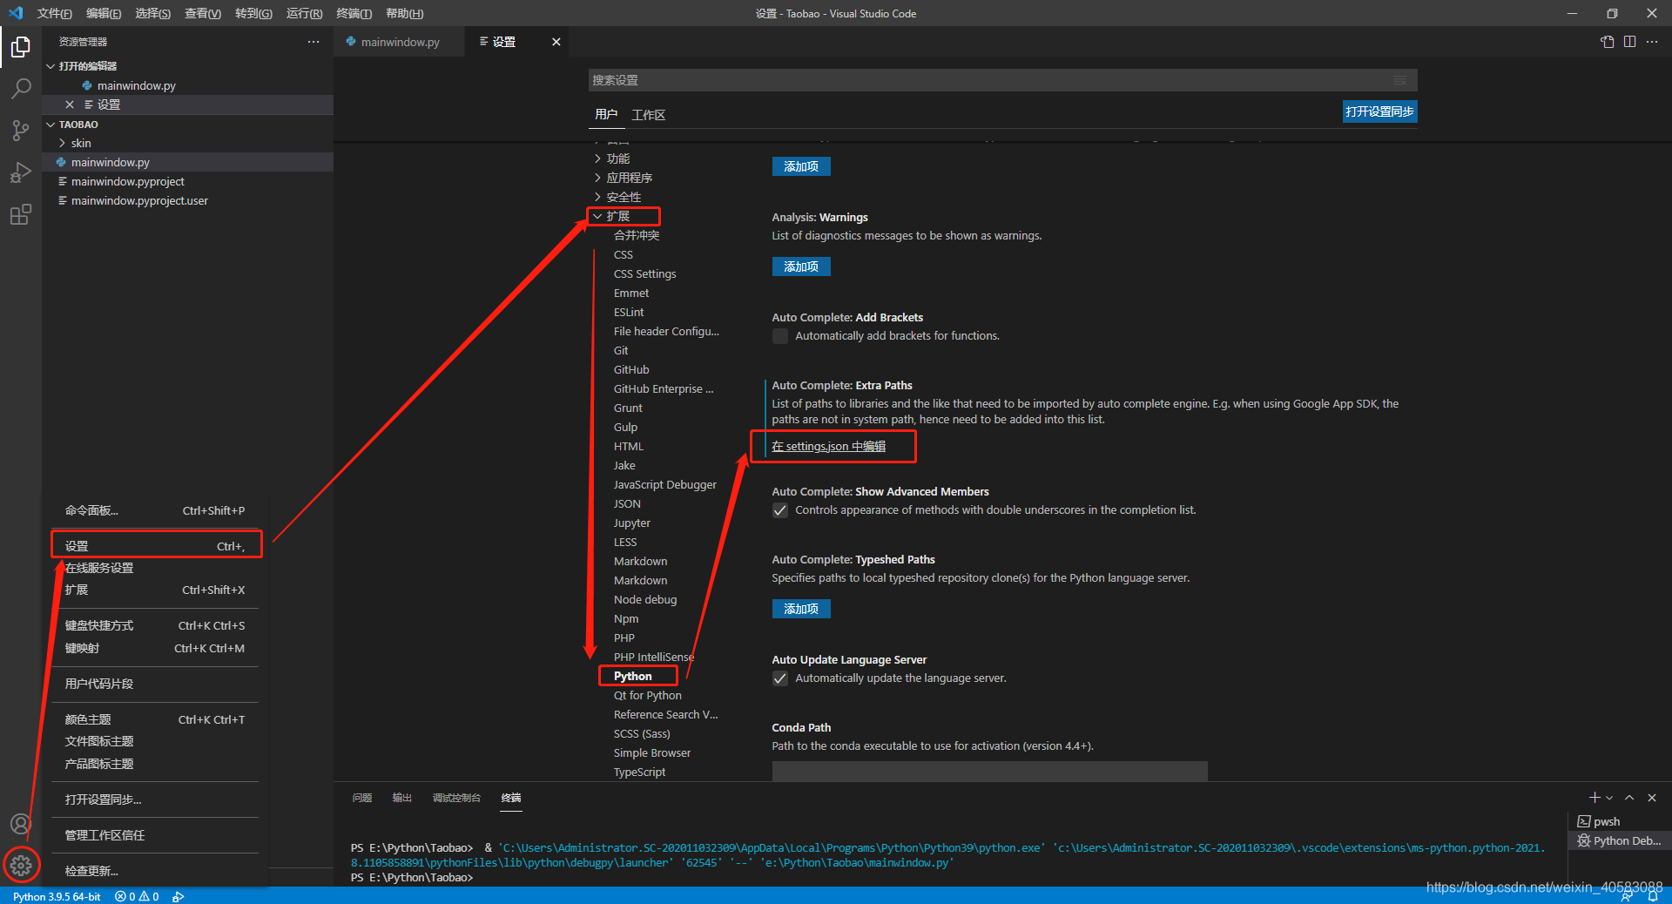This screenshot has width=1672, height=904.
Task: Open the 终端 menu
Action: (x=353, y=13)
